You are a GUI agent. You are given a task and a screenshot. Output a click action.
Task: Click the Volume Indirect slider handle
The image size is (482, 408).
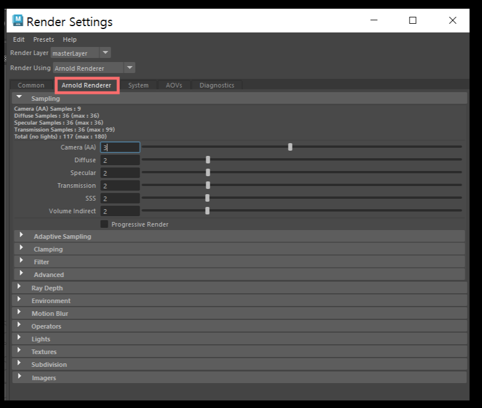(x=207, y=210)
